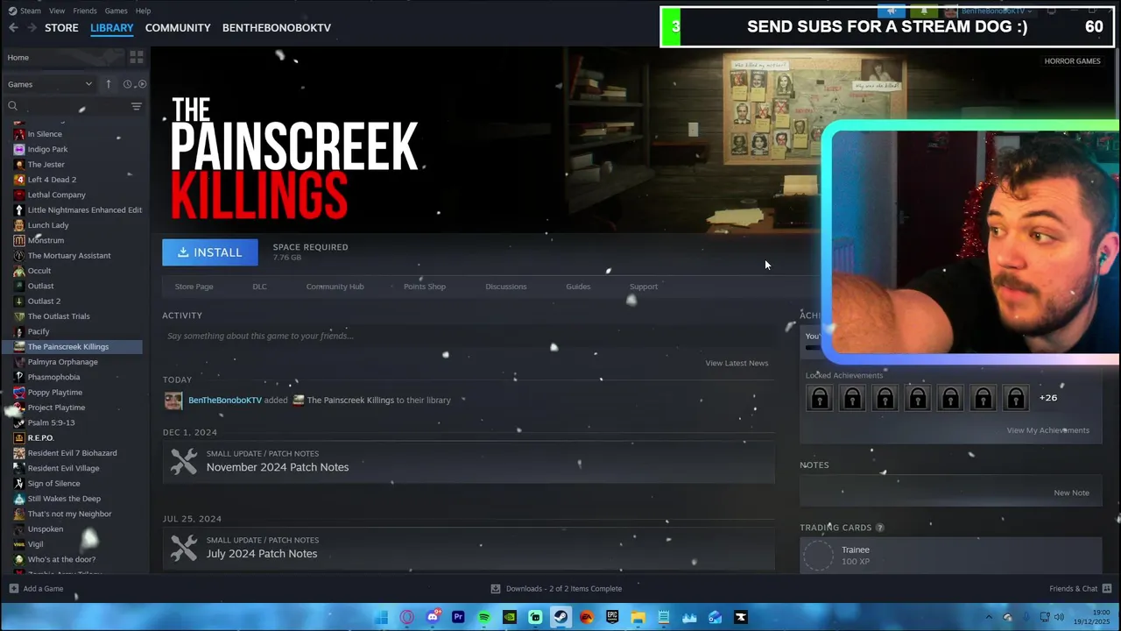The height and width of the screenshot is (631, 1121).
Task: Open the Community Hub link
Action: [335, 287]
